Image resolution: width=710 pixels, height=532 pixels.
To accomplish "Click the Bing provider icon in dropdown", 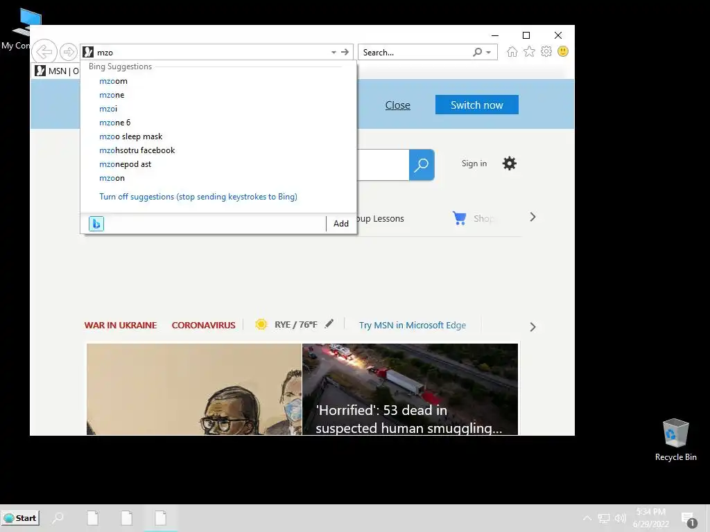I will tap(96, 224).
